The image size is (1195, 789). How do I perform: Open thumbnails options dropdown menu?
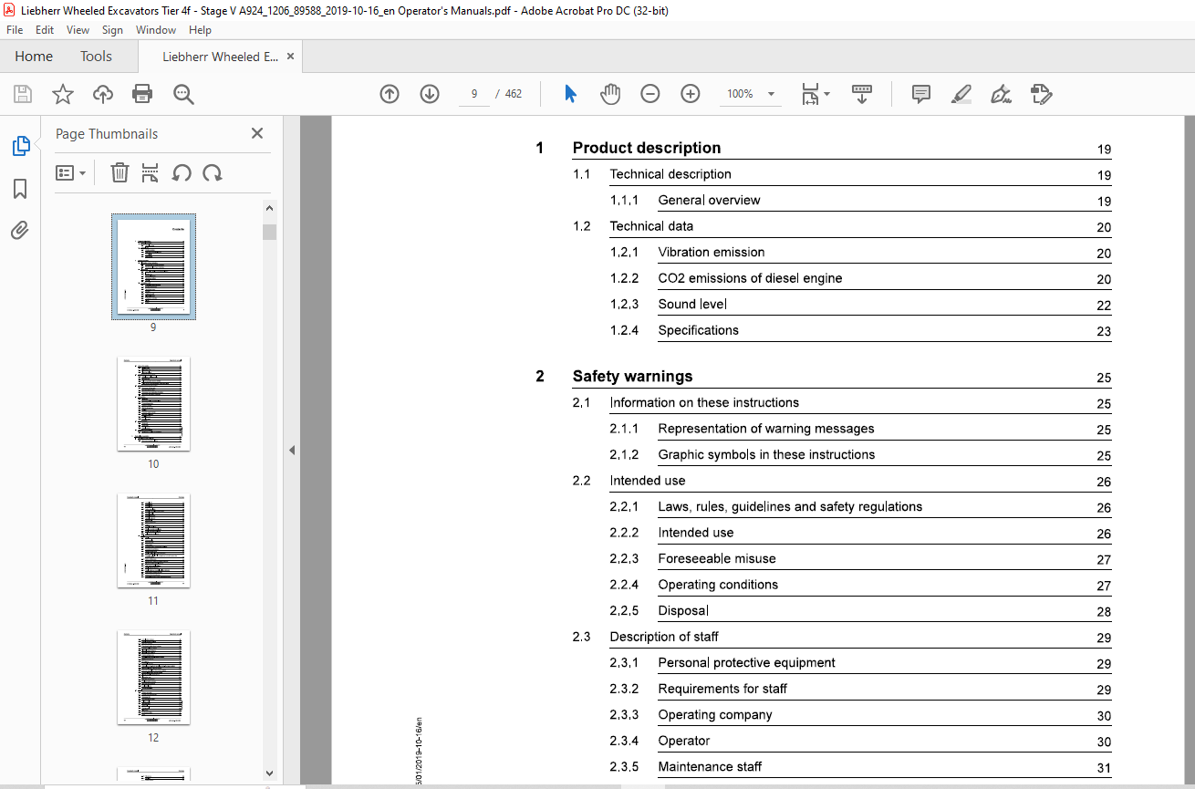[x=71, y=172]
